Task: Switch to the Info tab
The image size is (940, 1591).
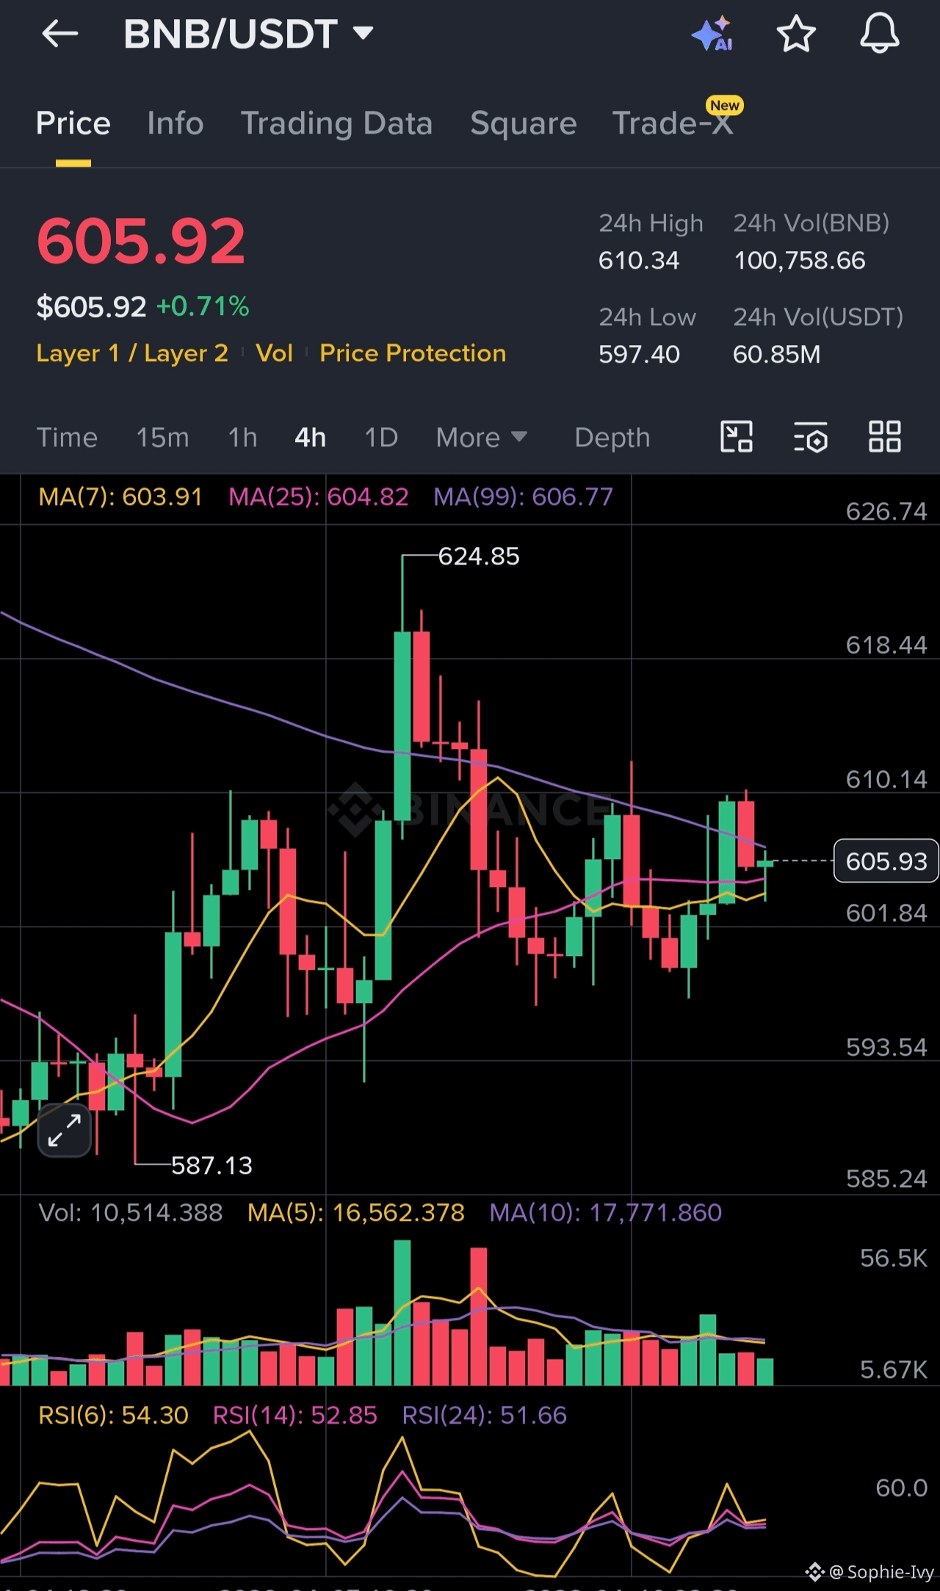Action: coord(176,123)
